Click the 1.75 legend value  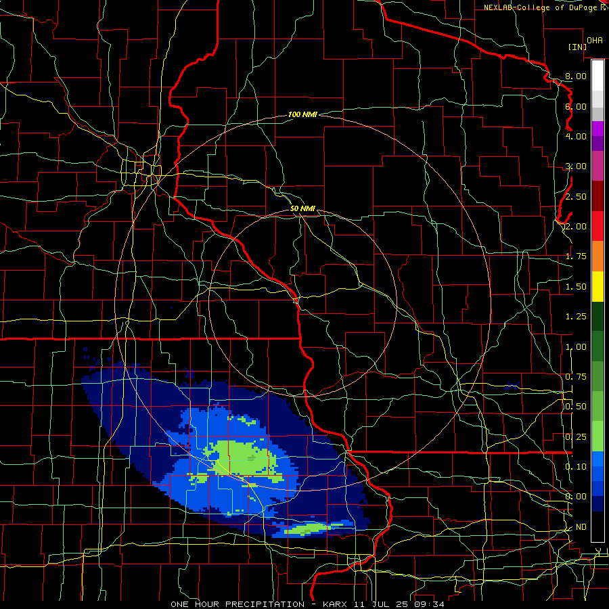[x=576, y=256]
